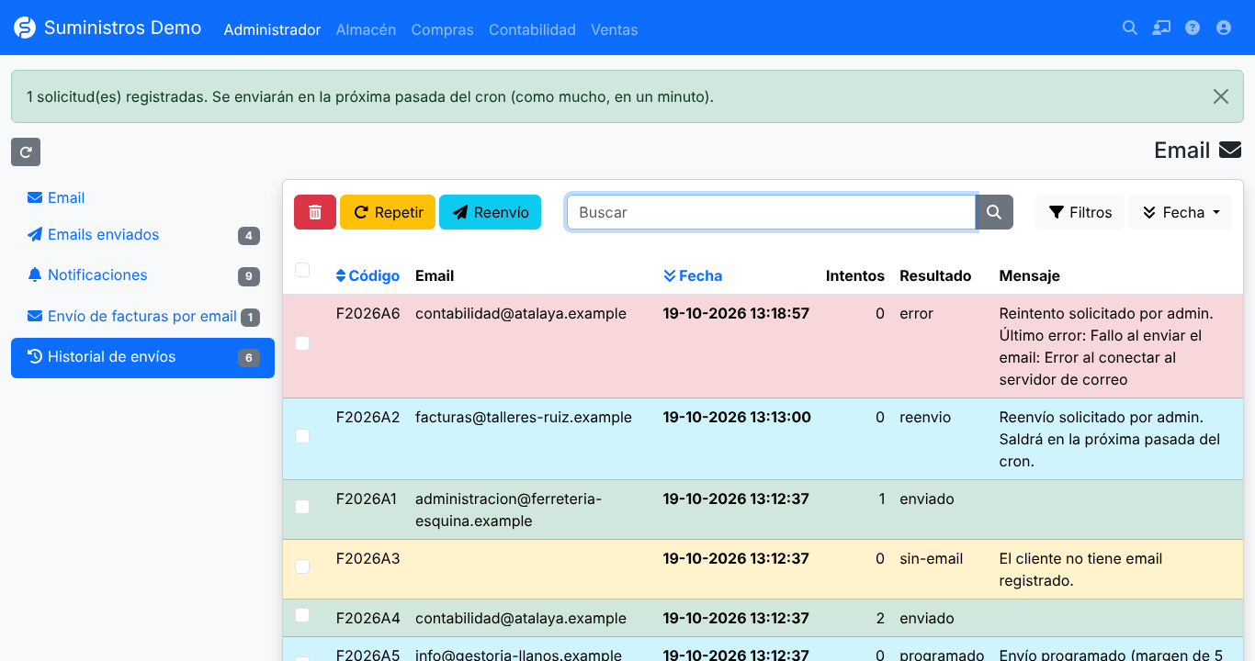Screen dimensions: 1255x661
Task: Click email facturas@talleres-ruiz.example
Action: [524, 417]
